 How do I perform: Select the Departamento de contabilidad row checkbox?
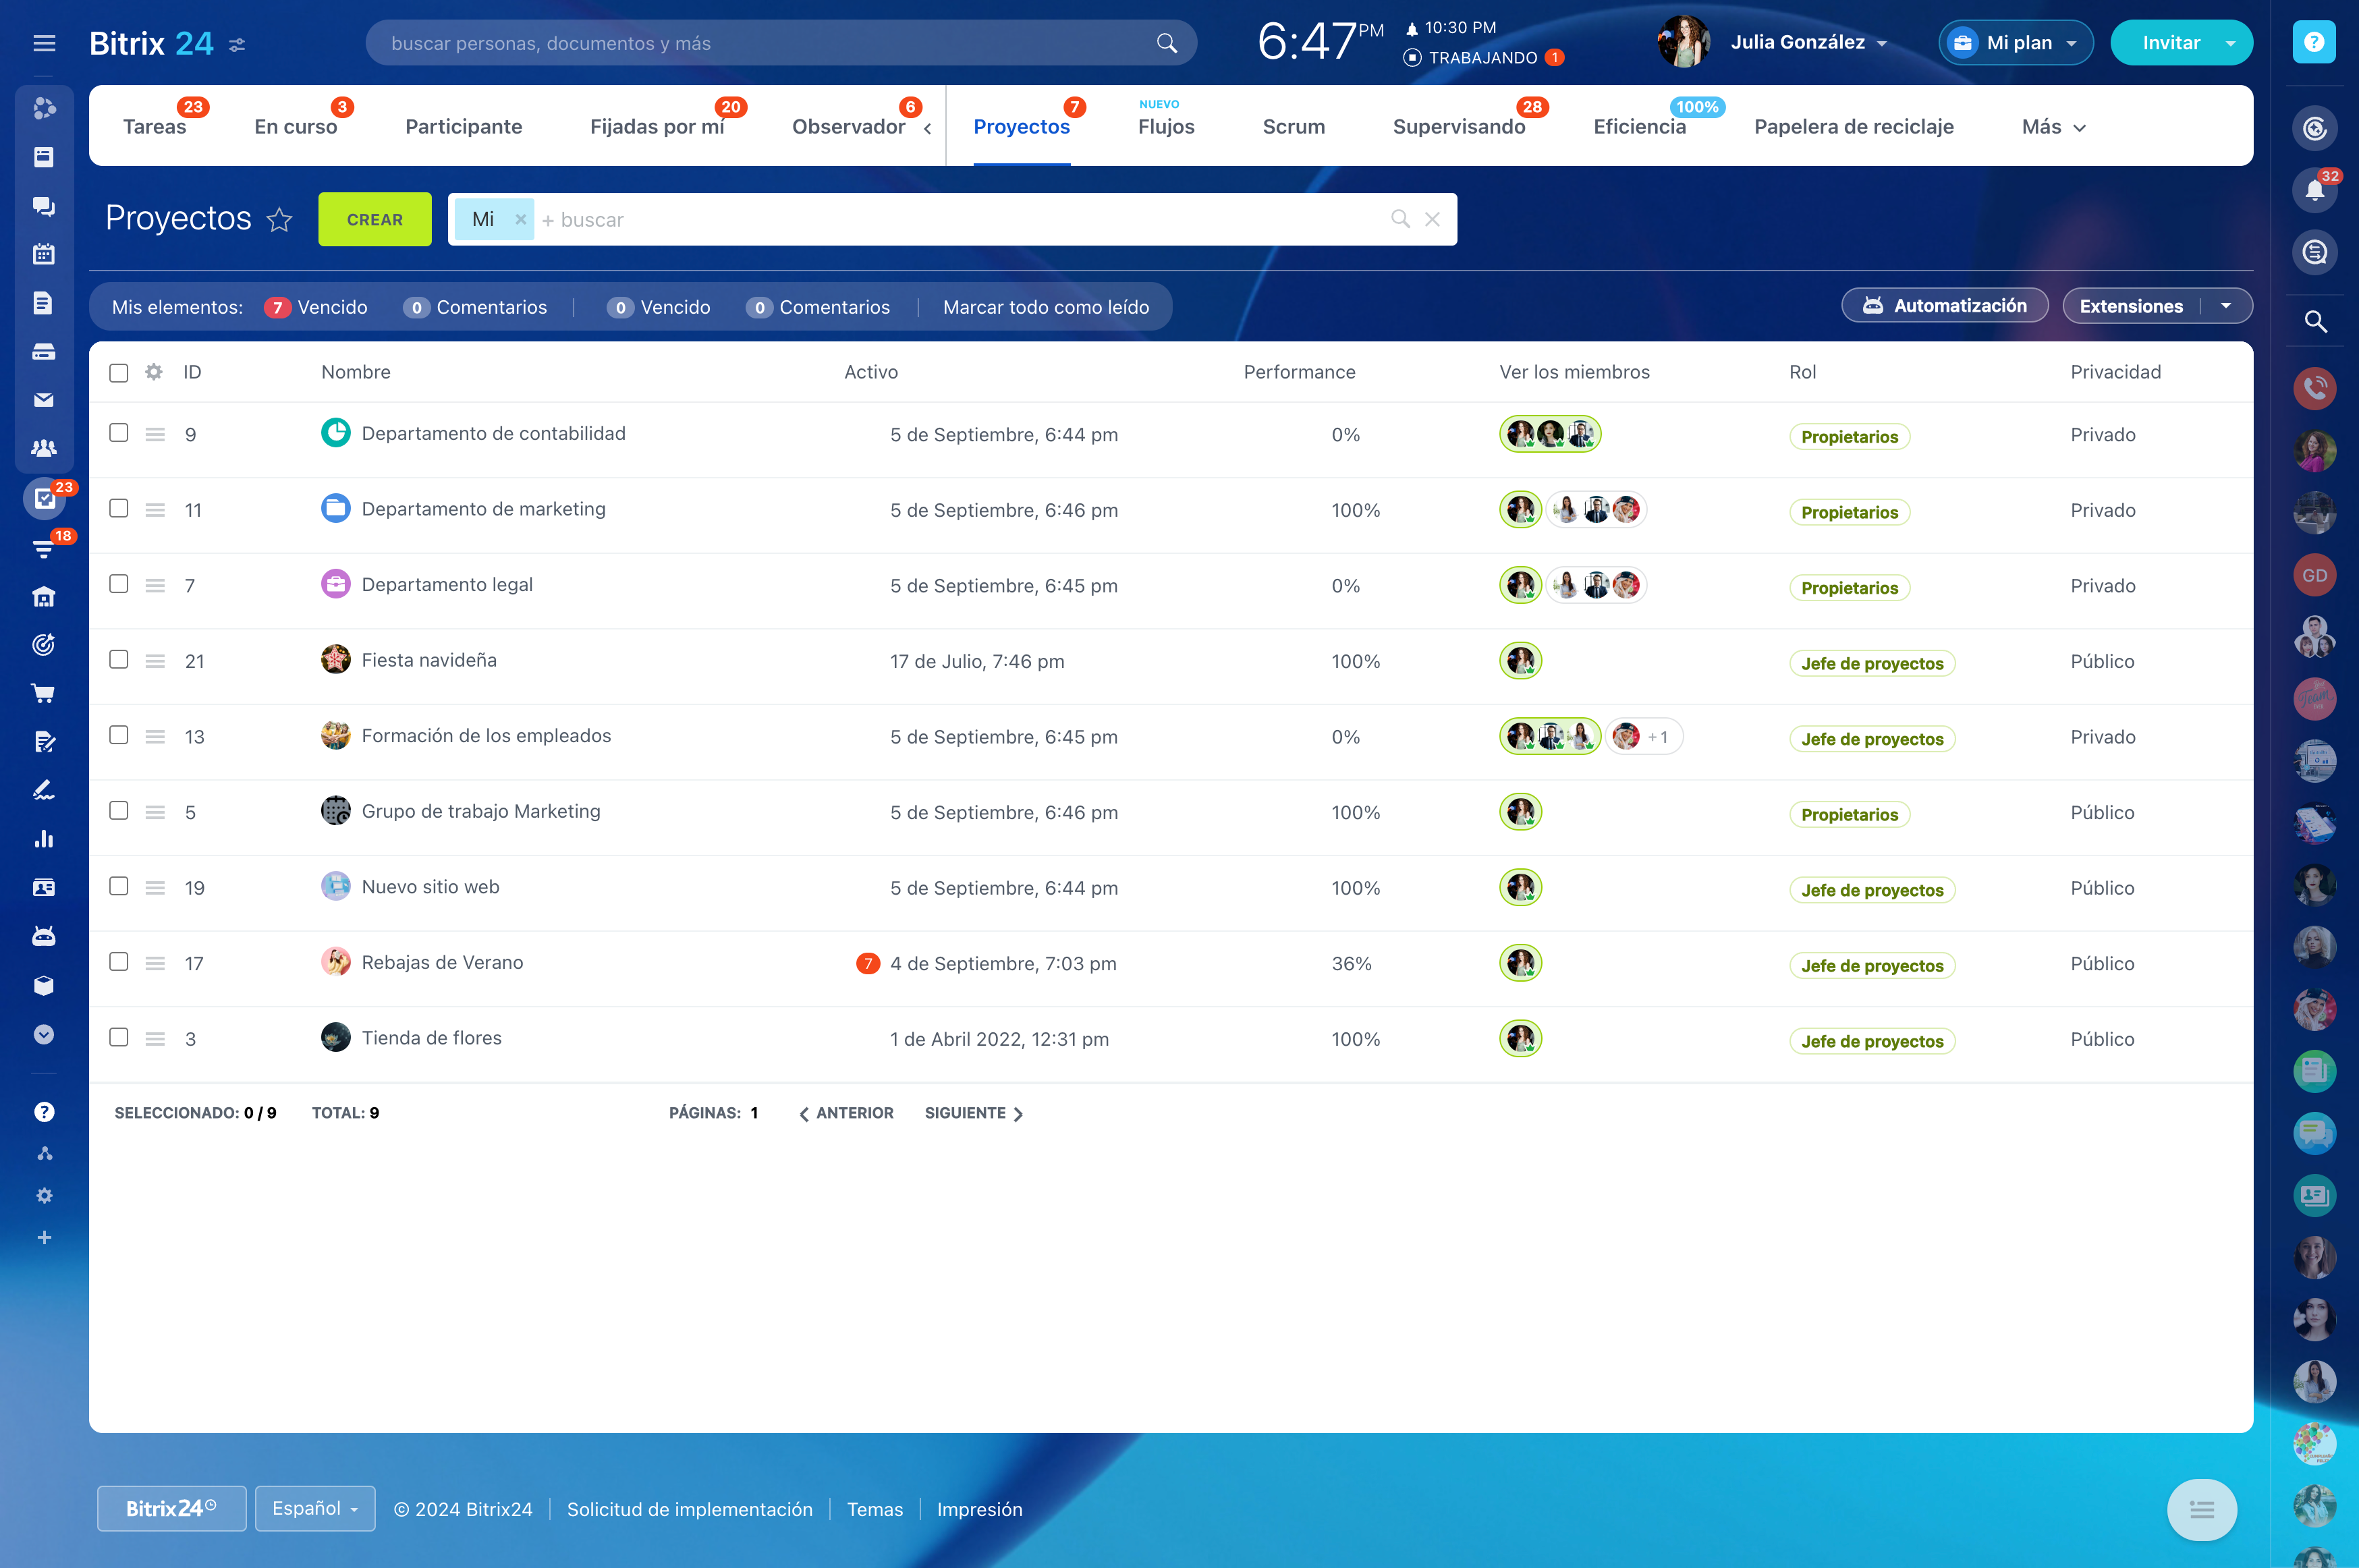point(119,433)
